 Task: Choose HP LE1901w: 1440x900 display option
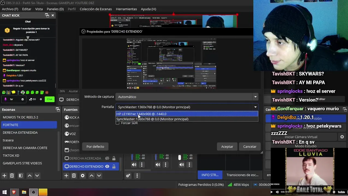(187, 114)
